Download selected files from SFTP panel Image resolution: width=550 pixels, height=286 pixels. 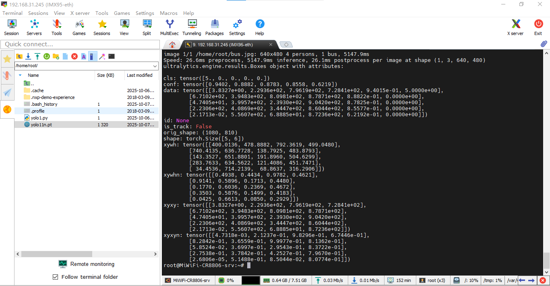point(28,56)
